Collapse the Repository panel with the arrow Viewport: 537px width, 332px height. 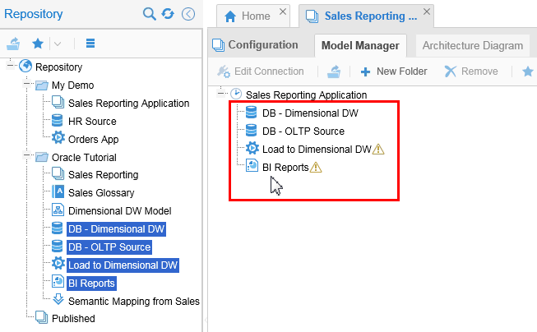pyautogui.click(x=188, y=14)
